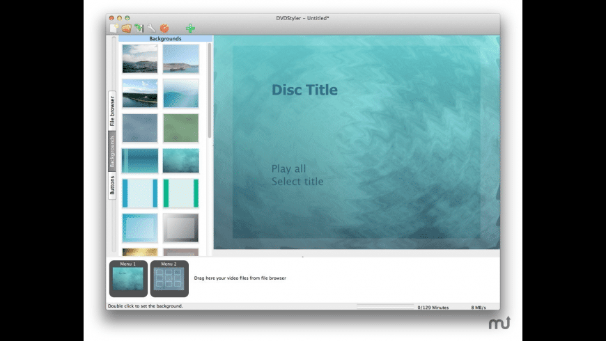Click the New project icon
This screenshot has width=606, height=341.
pyautogui.click(x=114, y=29)
